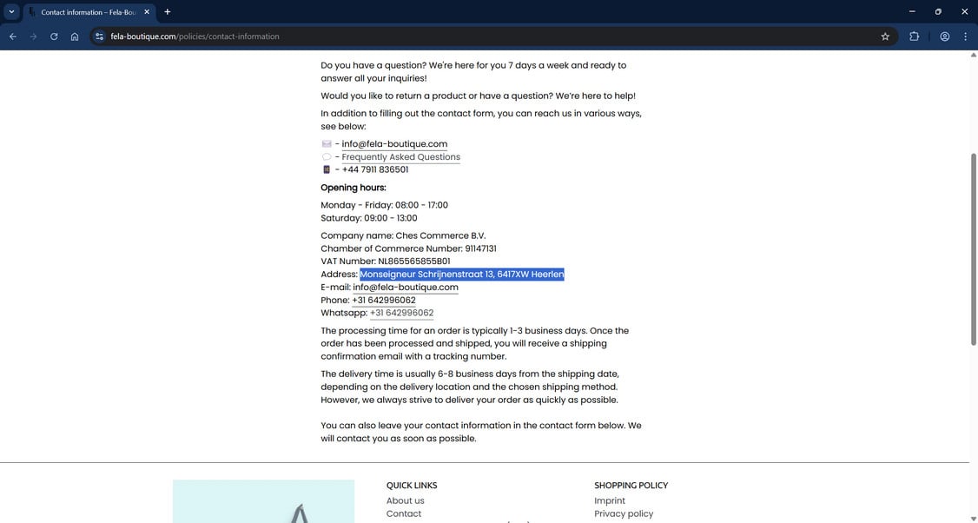Click the scrollbar up arrow

coord(973,55)
